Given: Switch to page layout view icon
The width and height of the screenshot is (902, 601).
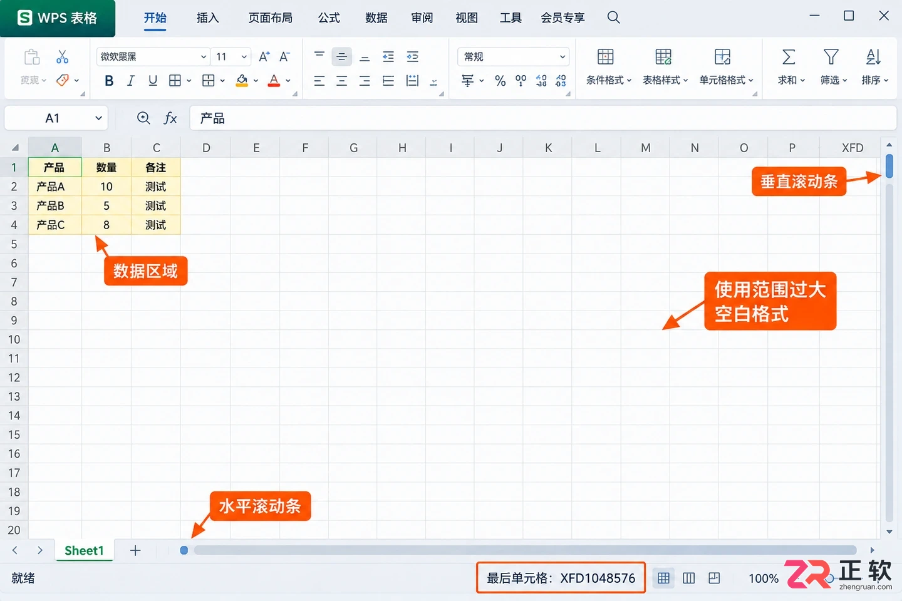Looking at the screenshot, I should 688,578.
